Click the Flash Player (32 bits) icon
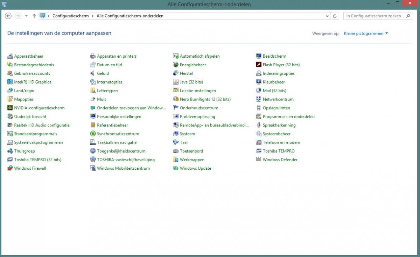 click(x=259, y=65)
